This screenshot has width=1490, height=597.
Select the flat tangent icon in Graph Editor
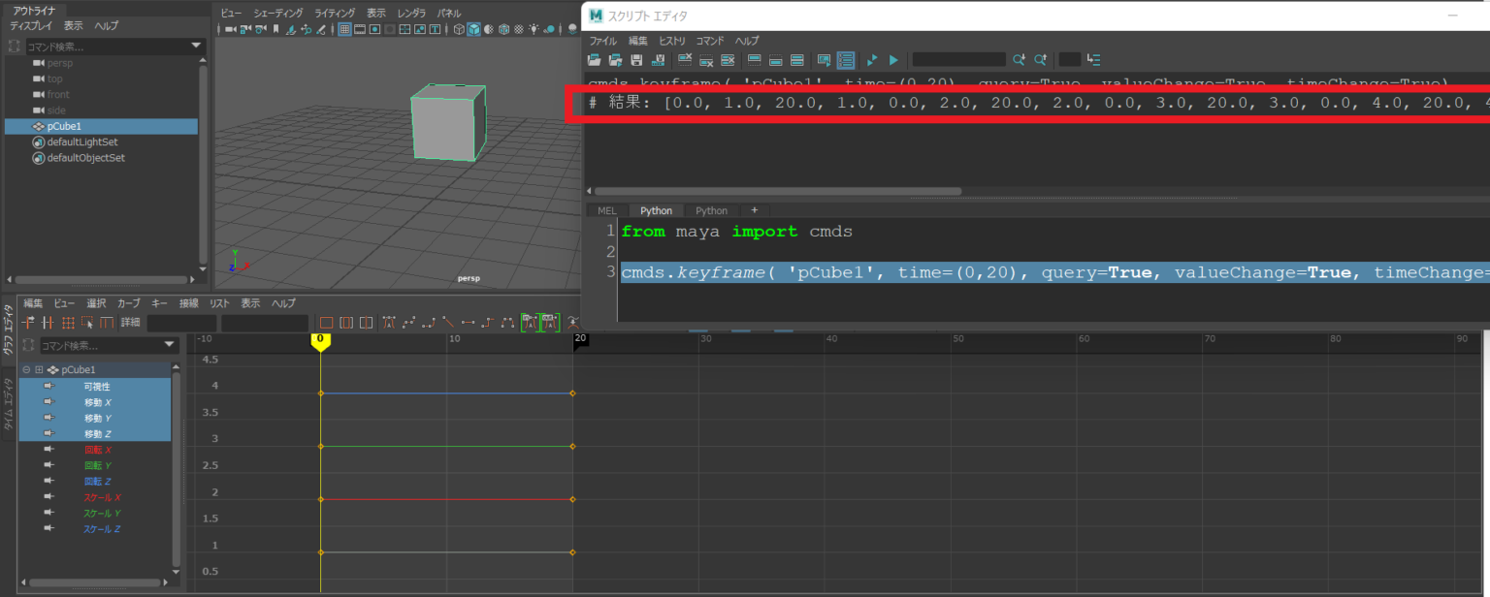point(468,322)
